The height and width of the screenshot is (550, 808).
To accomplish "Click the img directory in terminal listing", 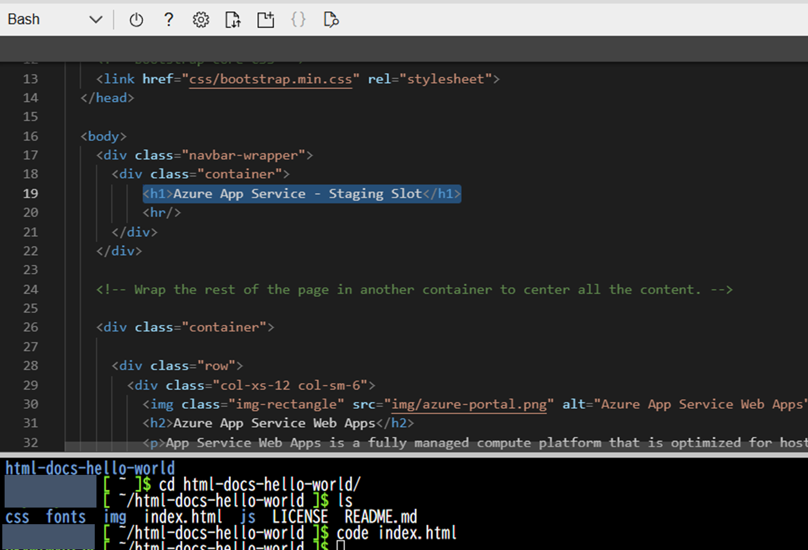I will pyautogui.click(x=115, y=517).
